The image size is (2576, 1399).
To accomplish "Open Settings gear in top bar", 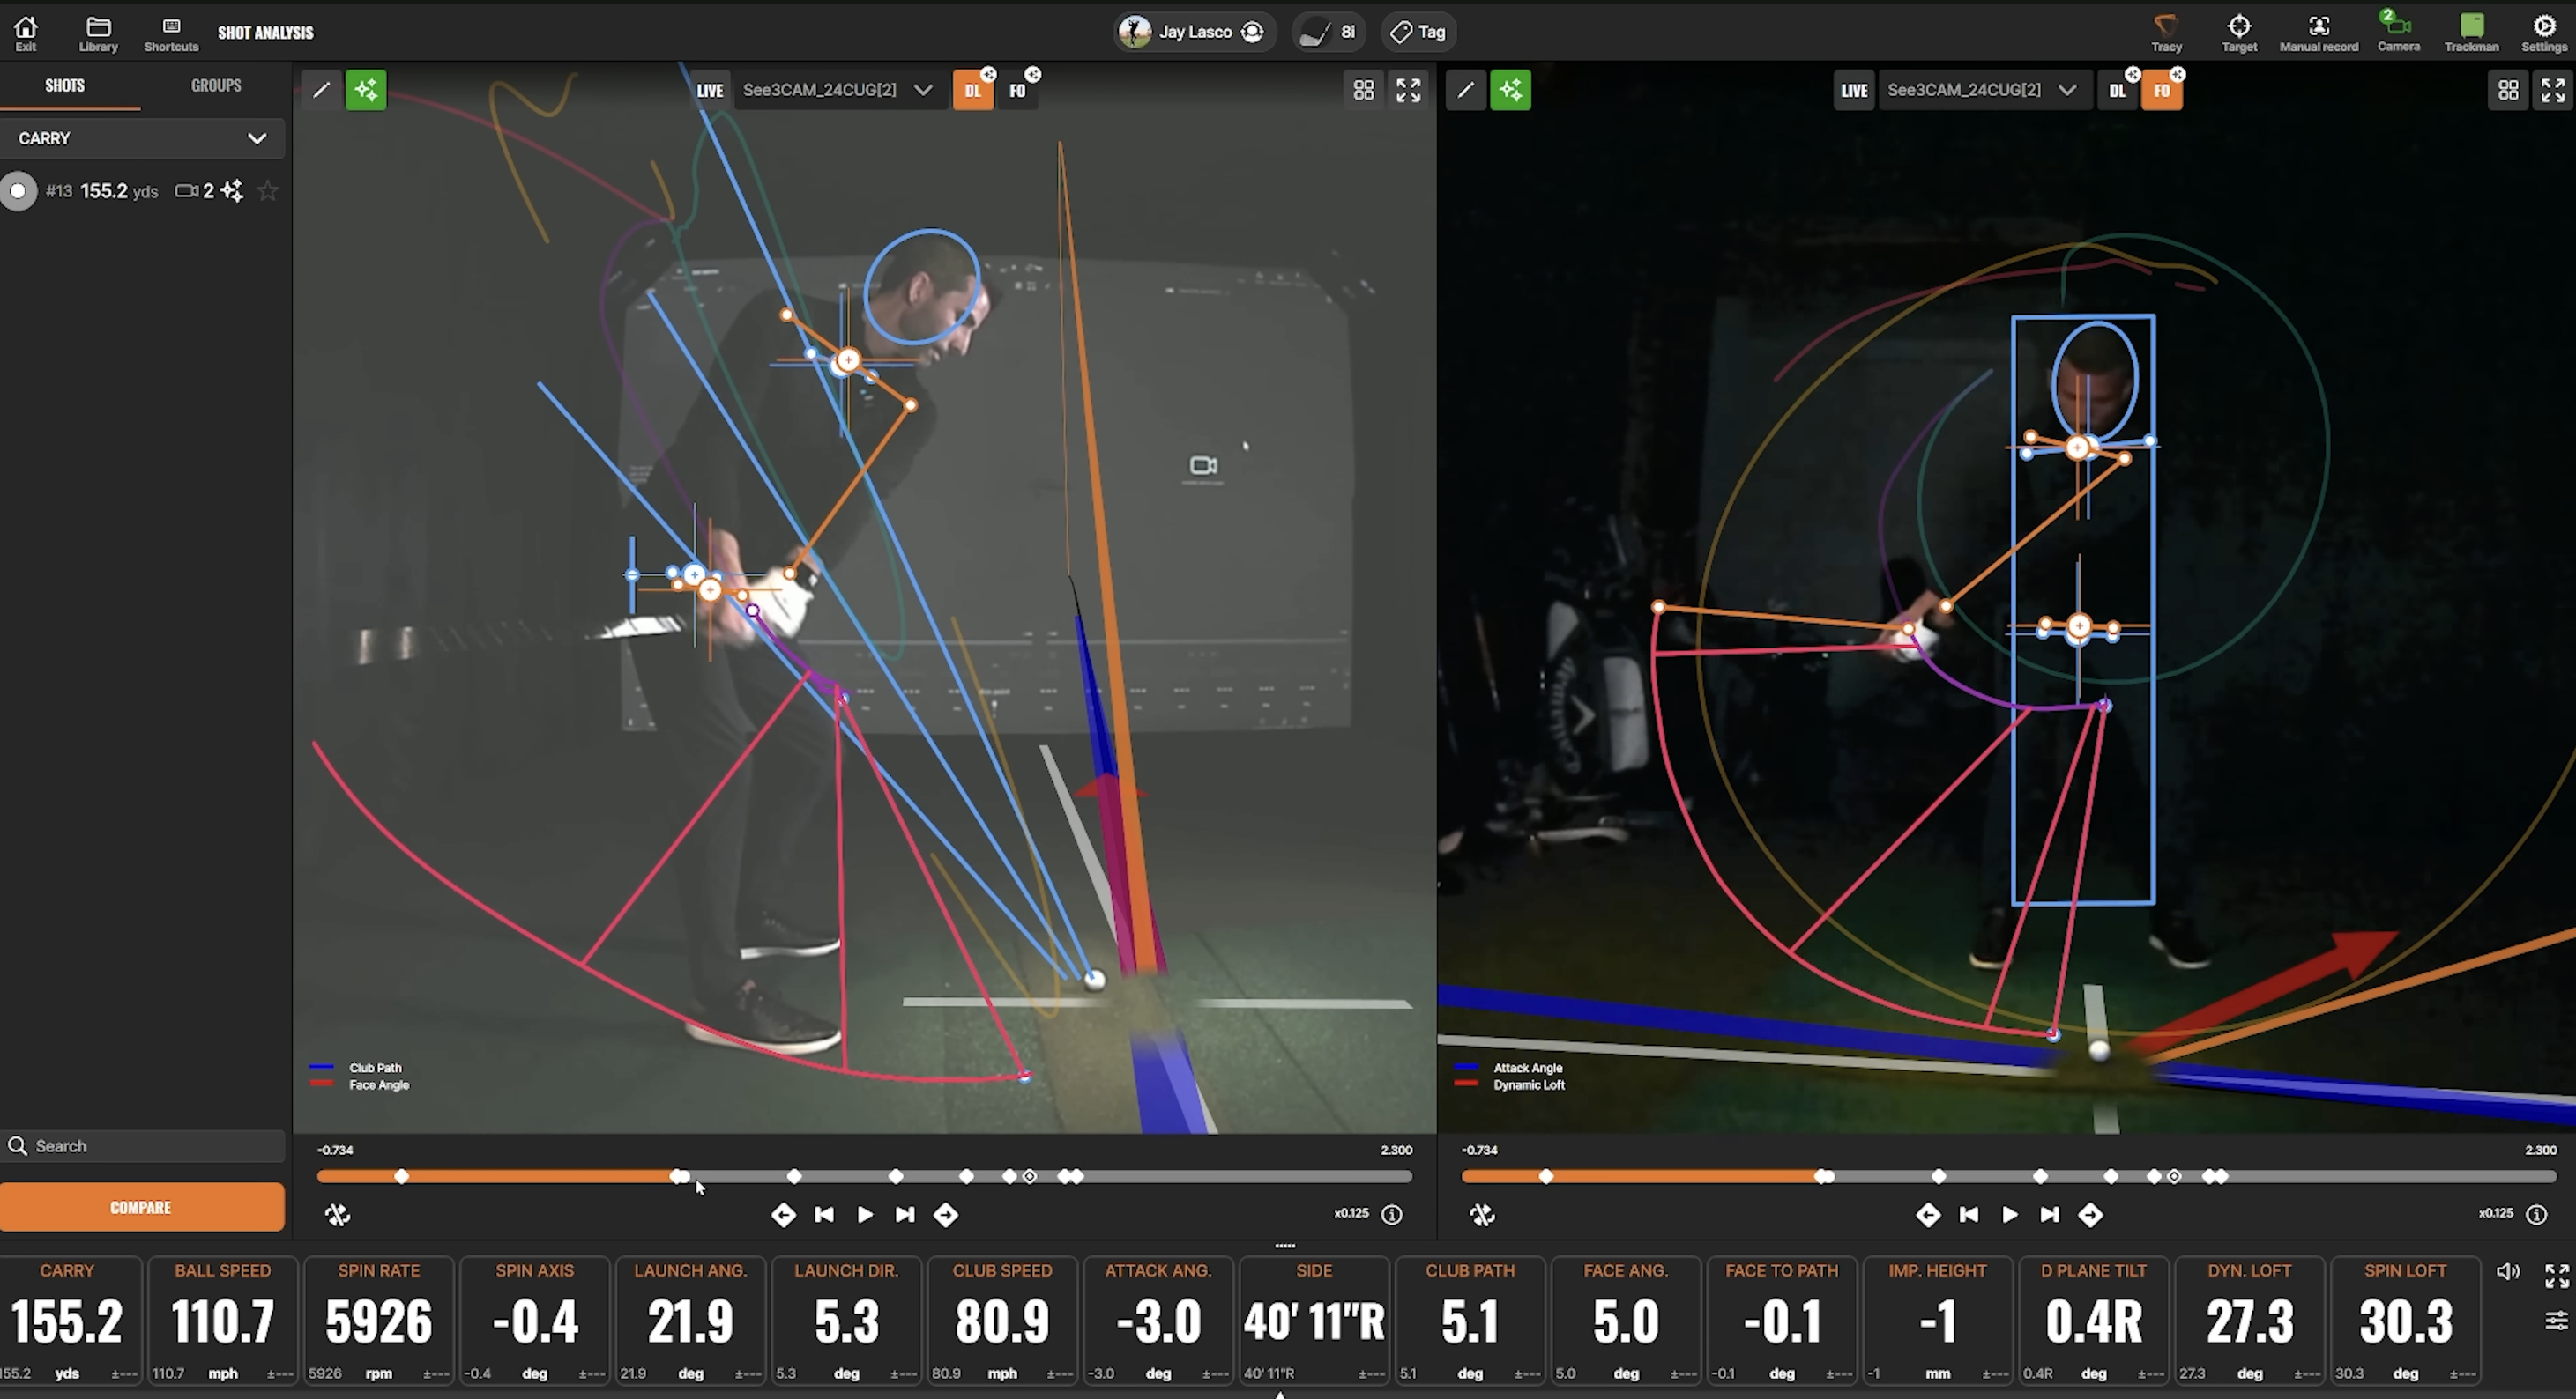I will [x=2544, y=32].
